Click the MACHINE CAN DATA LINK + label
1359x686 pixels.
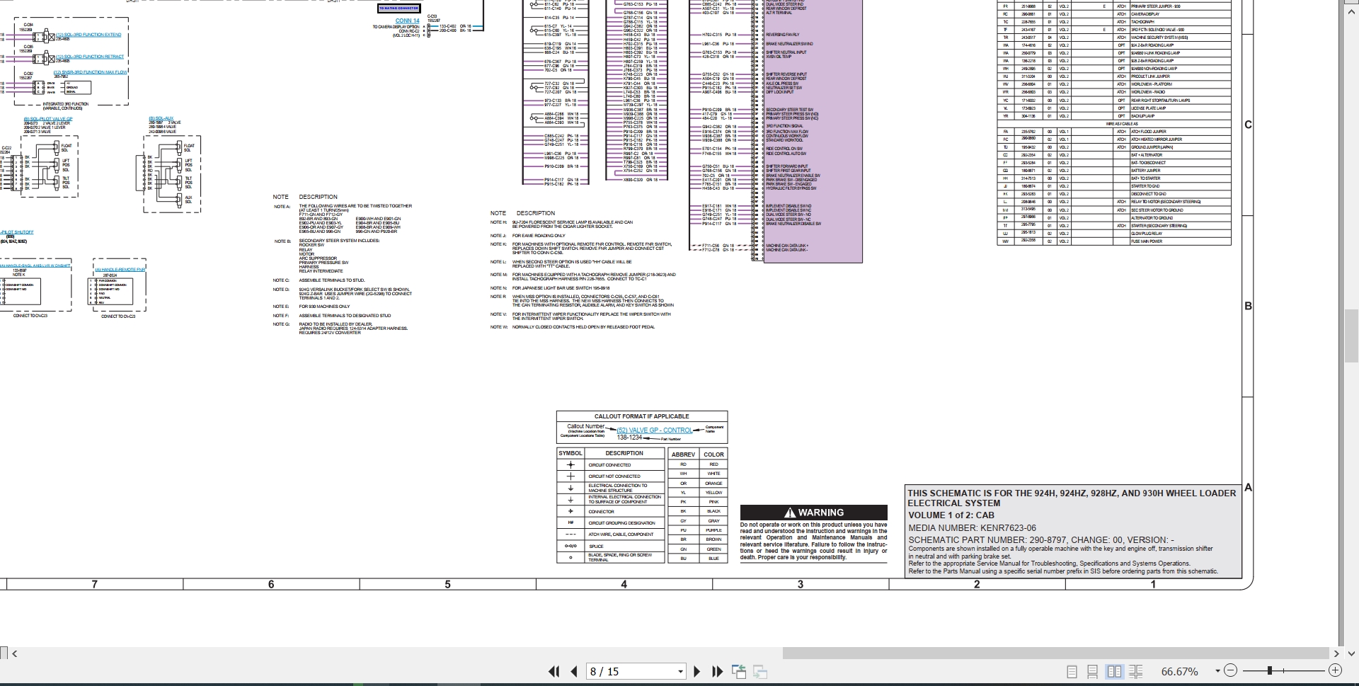coord(787,246)
